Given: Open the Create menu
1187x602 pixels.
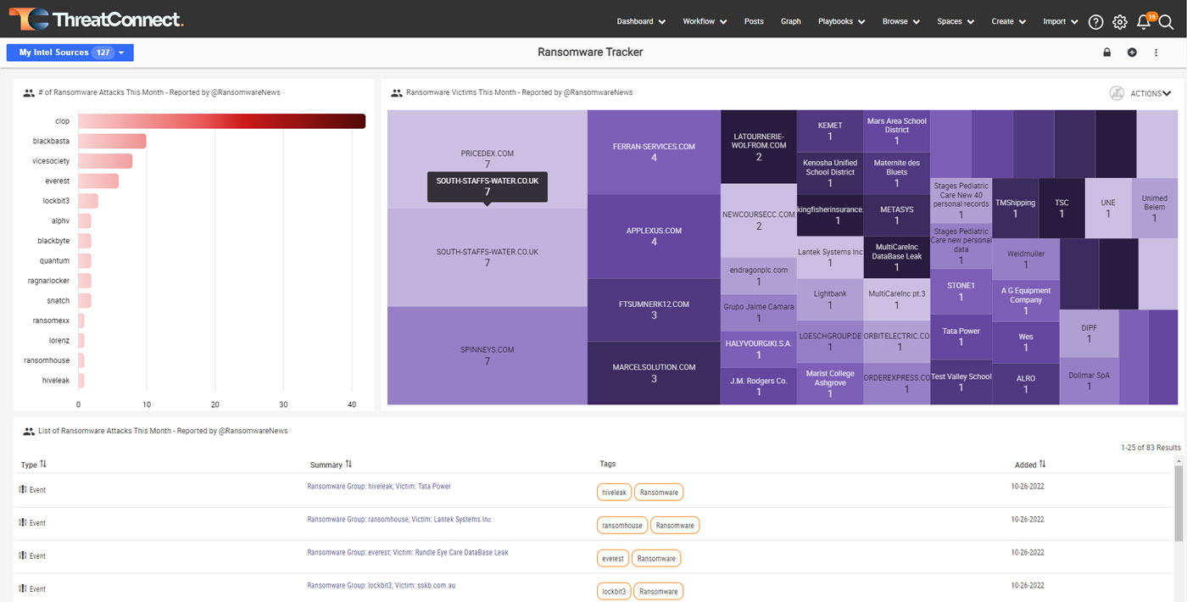Looking at the screenshot, I should (x=1009, y=22).
